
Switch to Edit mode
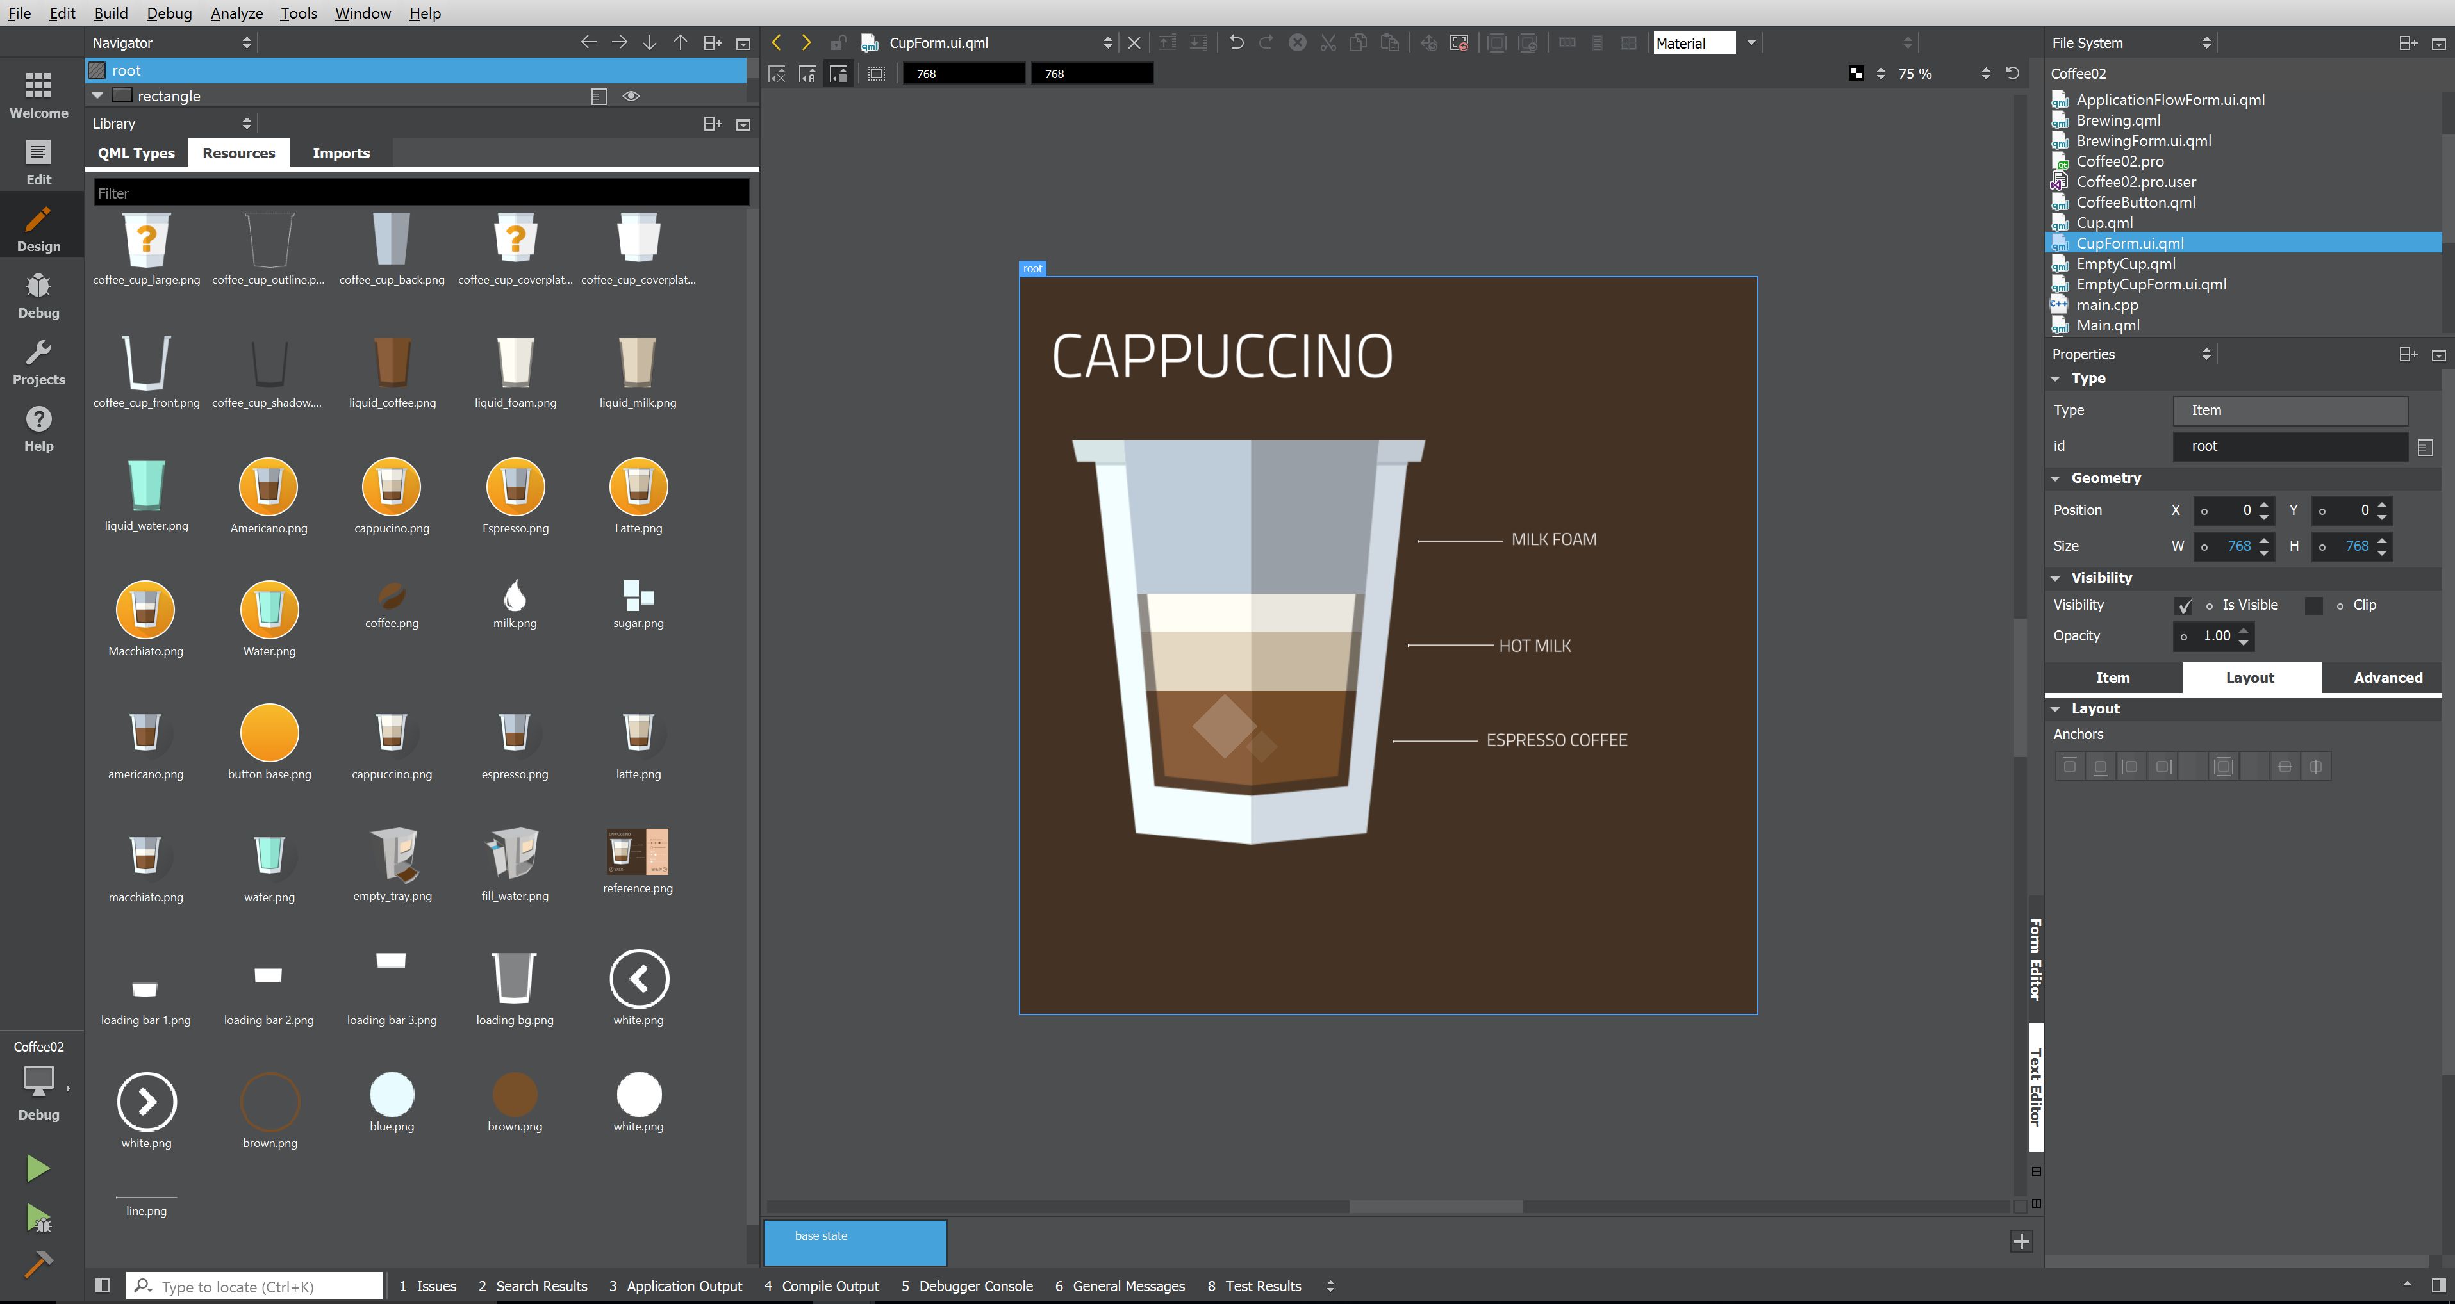38,160
